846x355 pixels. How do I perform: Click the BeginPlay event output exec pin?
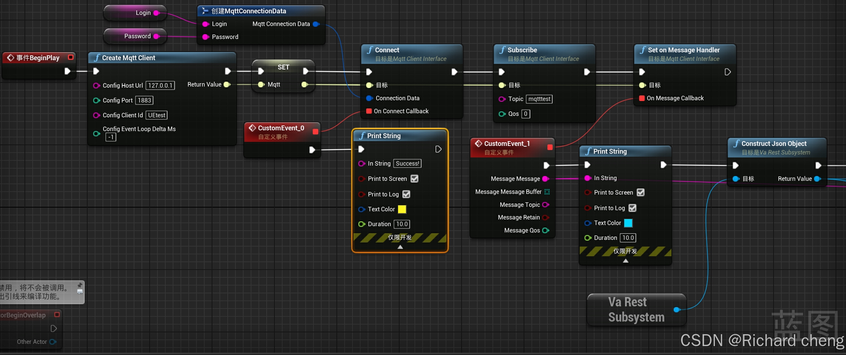coord(67,71)
